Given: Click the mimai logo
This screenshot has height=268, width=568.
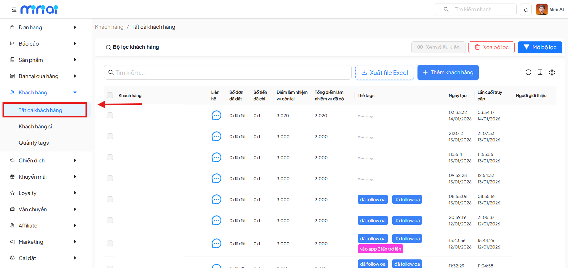Looking at the screenshot, I should tap(39, 10).
